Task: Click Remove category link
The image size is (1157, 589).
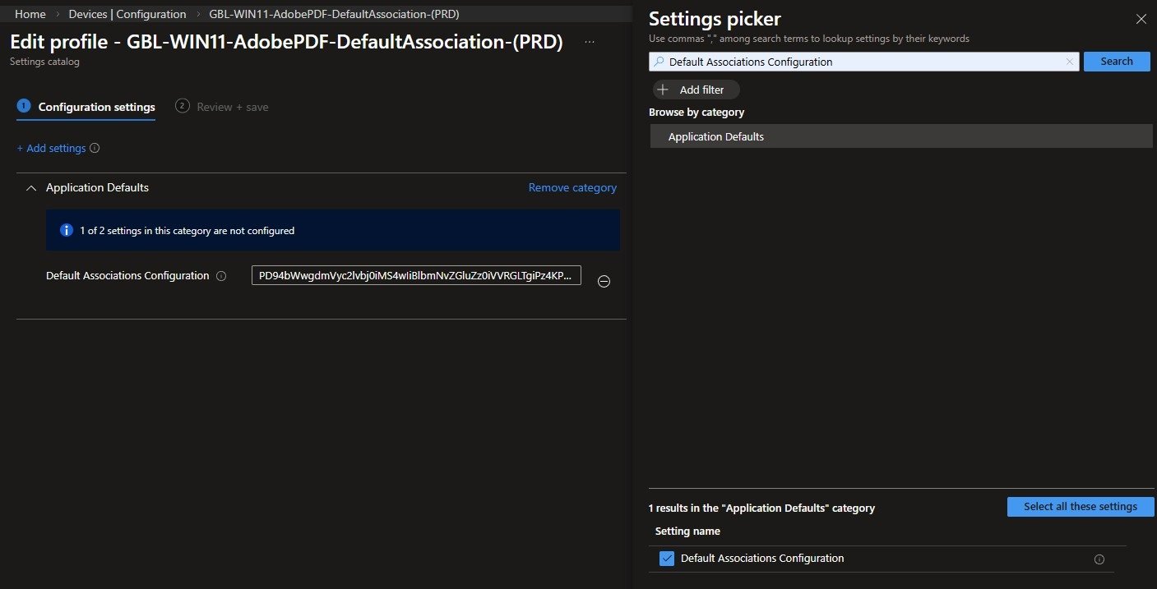Action: (572, 188)
